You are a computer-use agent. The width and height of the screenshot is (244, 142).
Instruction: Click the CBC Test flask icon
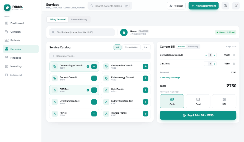[x=55, y=90]
